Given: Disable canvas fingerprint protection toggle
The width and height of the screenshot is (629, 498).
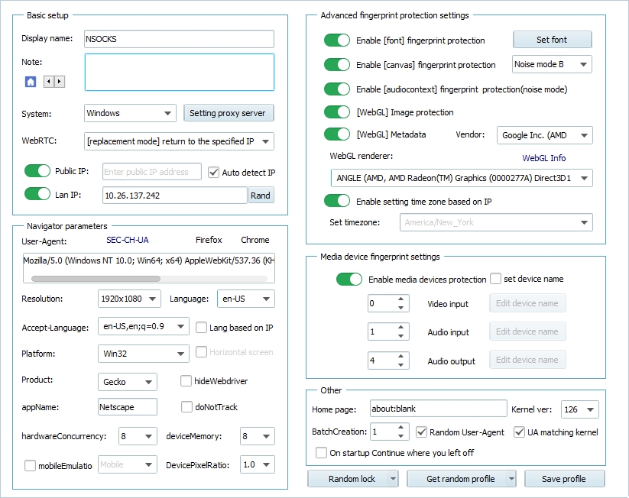Looking at the screenshot, I should [x=337, y=65].
